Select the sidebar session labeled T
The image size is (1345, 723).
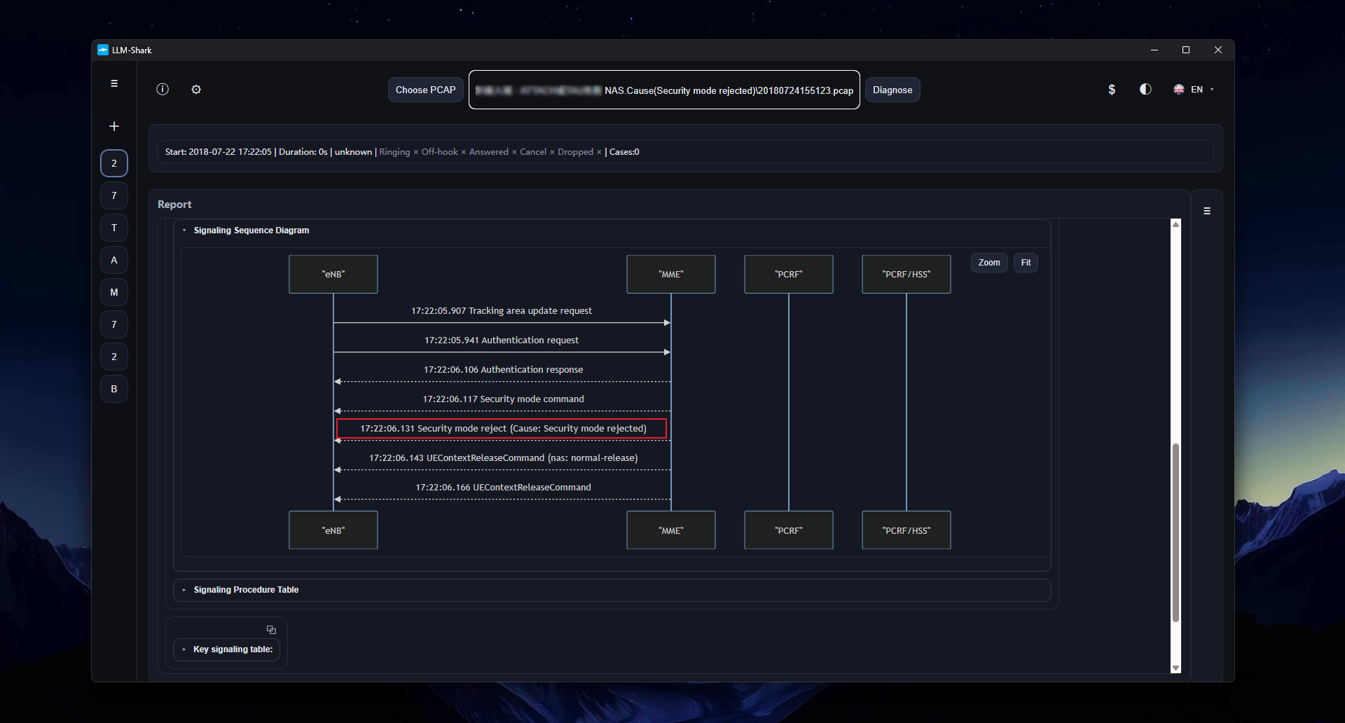(x=114, y=228)
